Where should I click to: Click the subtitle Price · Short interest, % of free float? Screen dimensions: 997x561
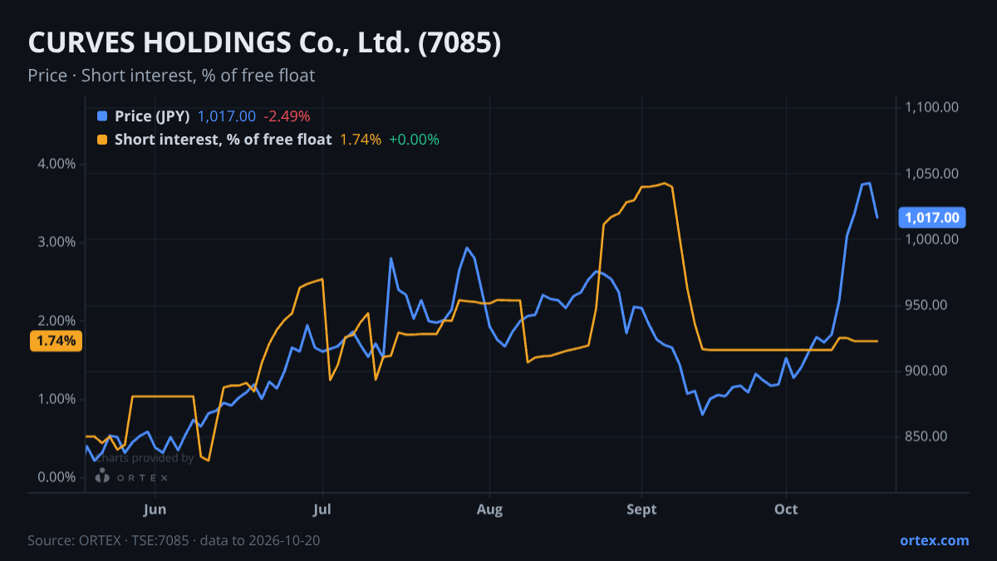pyautogui.click(x=171, y=76)
